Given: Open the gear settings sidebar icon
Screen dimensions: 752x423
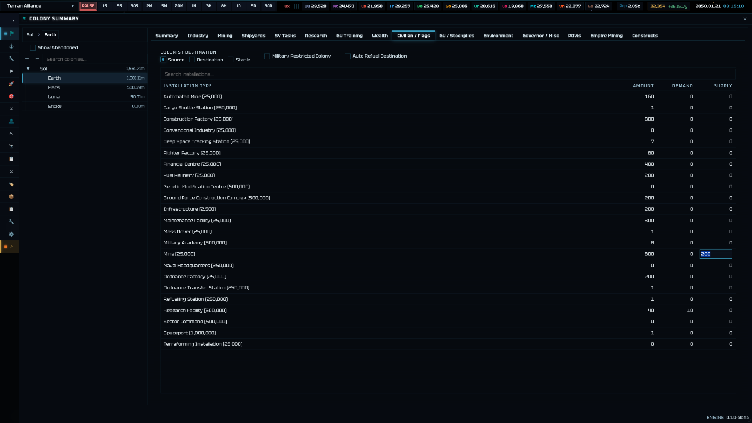Looking at the screenshot, I should pos(11,234).
